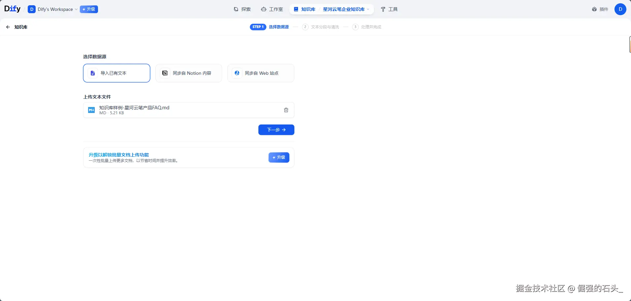The image size is (631, 301).
Task: Click the user avatar D at top right
Action: 620,9
